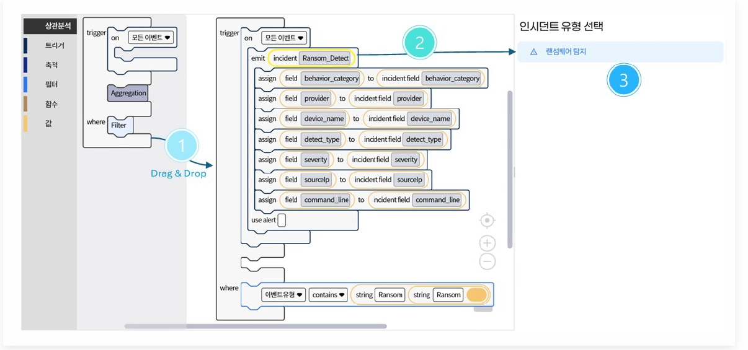Open the 이벤트유형 dropdown
This screenshot has height=350, width=748.
click(283, 295)
